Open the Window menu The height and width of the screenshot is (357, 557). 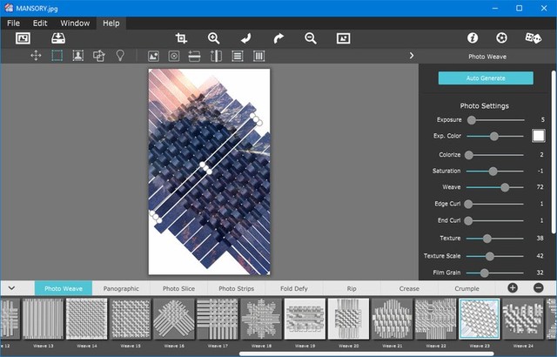click(x=74, y=23)
